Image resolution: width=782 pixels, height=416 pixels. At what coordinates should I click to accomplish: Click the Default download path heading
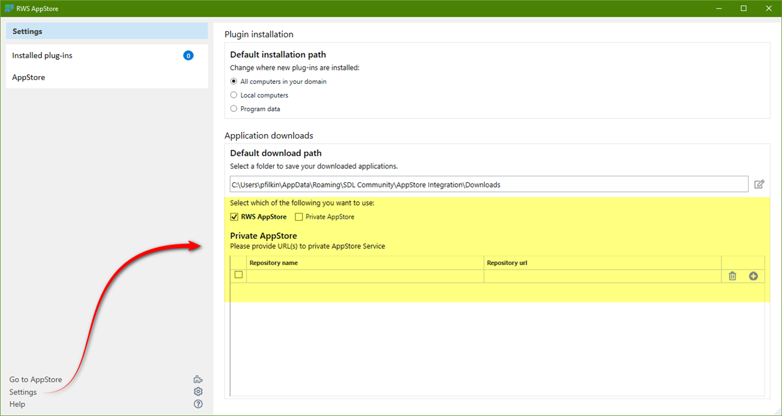276,154
